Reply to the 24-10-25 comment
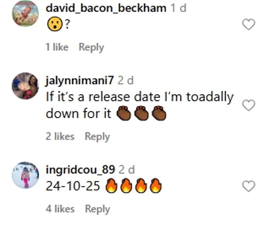The height and width of the screenshot is (230, 269). pyautogui.click(x=97, y=209)
